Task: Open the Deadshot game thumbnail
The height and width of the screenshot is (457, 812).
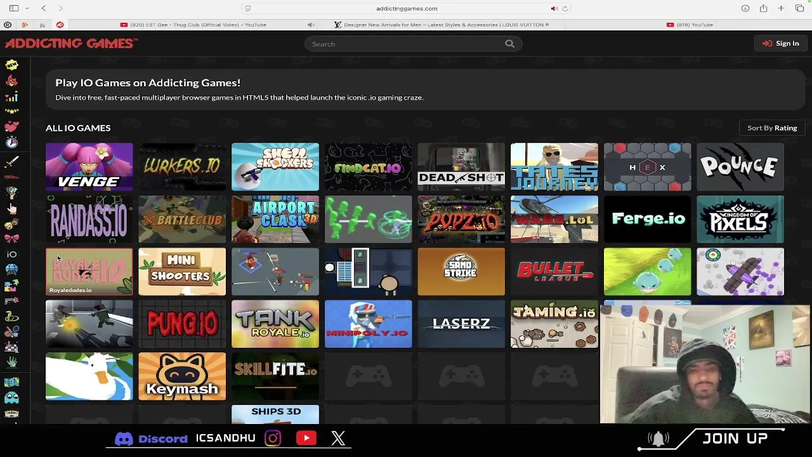Action: click(x=461, y=167)
